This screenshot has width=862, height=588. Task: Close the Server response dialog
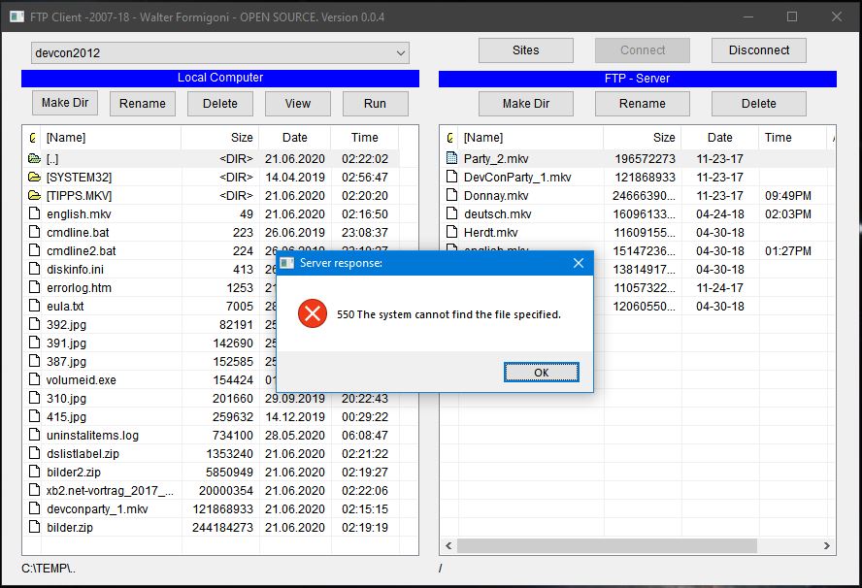click(x=579, y=263)
